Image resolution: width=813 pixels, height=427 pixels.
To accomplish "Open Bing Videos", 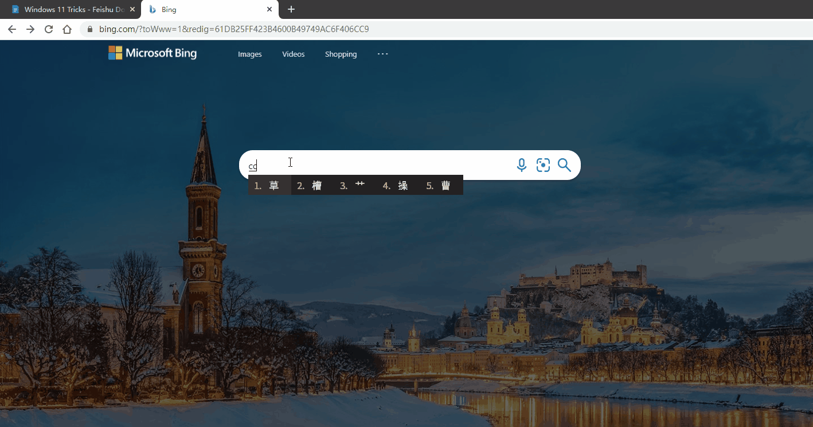I will tap(294, 54).
